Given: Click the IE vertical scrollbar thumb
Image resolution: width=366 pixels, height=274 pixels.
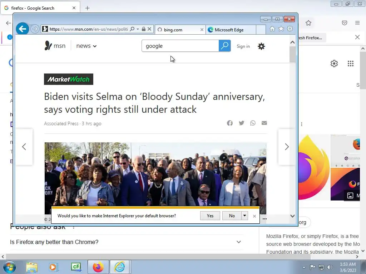Looking at the screenshot, I should tap(292, 54).
